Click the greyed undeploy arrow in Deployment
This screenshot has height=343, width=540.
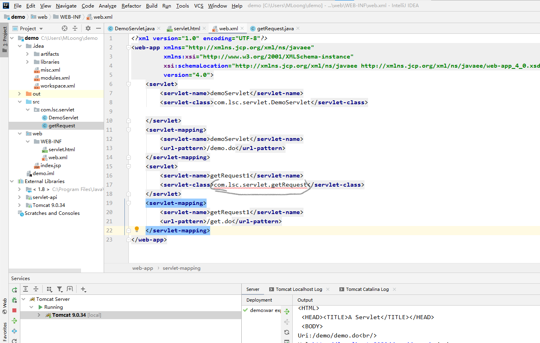coord(286,322)
